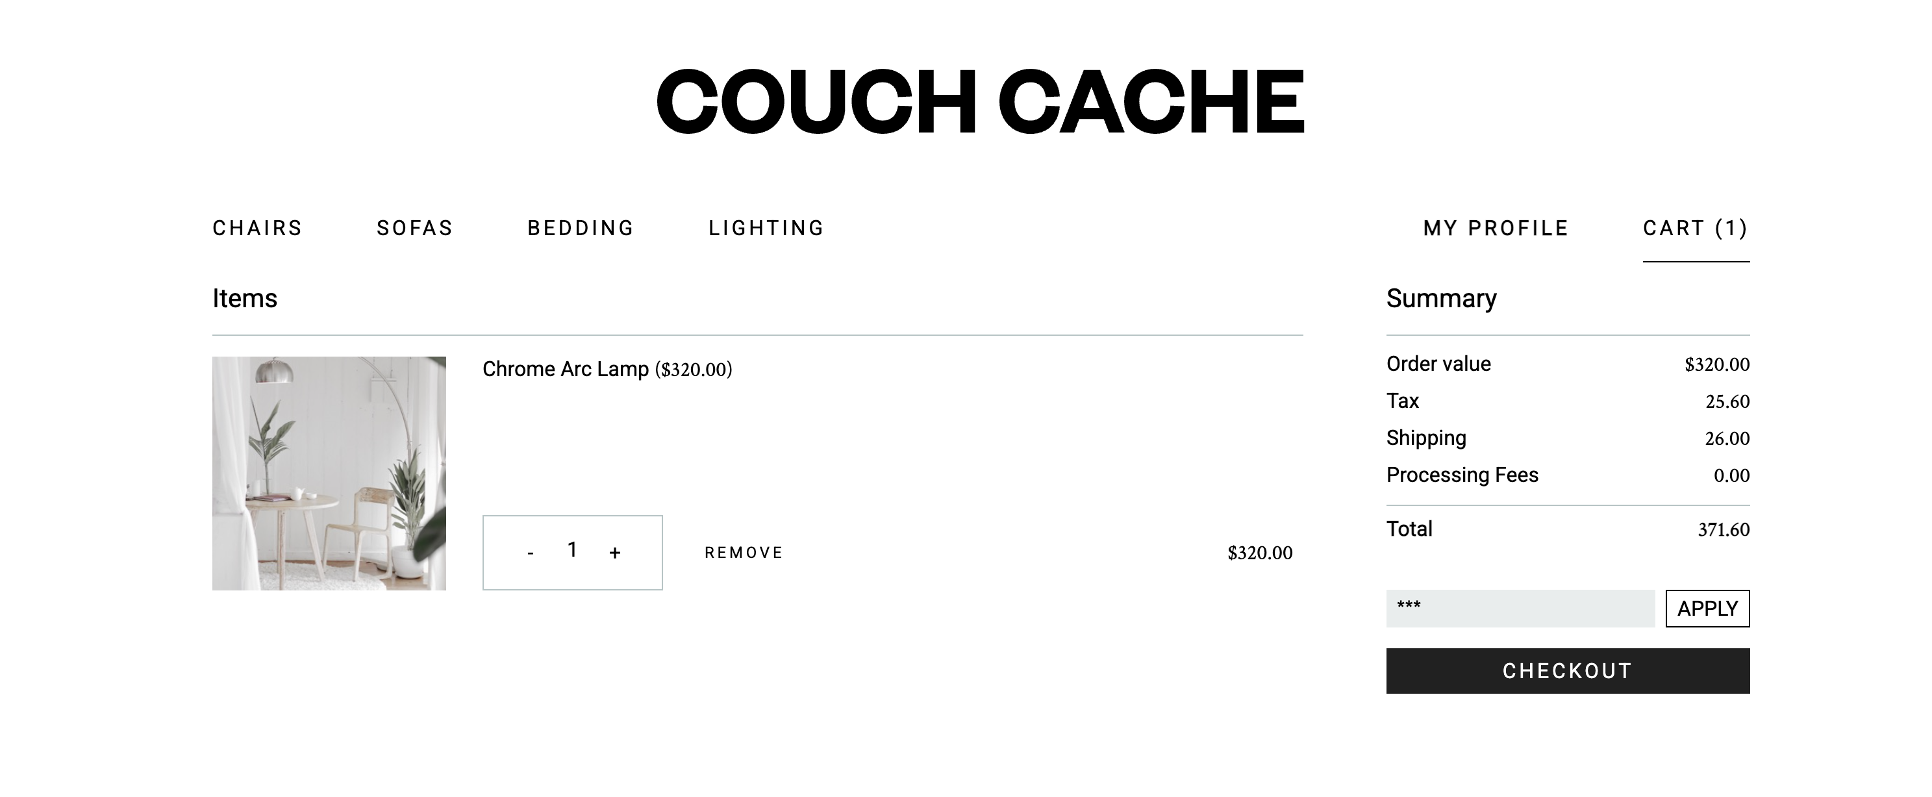The image size is (1932, 797).
Task: Click the Summary heading
Action: [x=1441, y=299]
